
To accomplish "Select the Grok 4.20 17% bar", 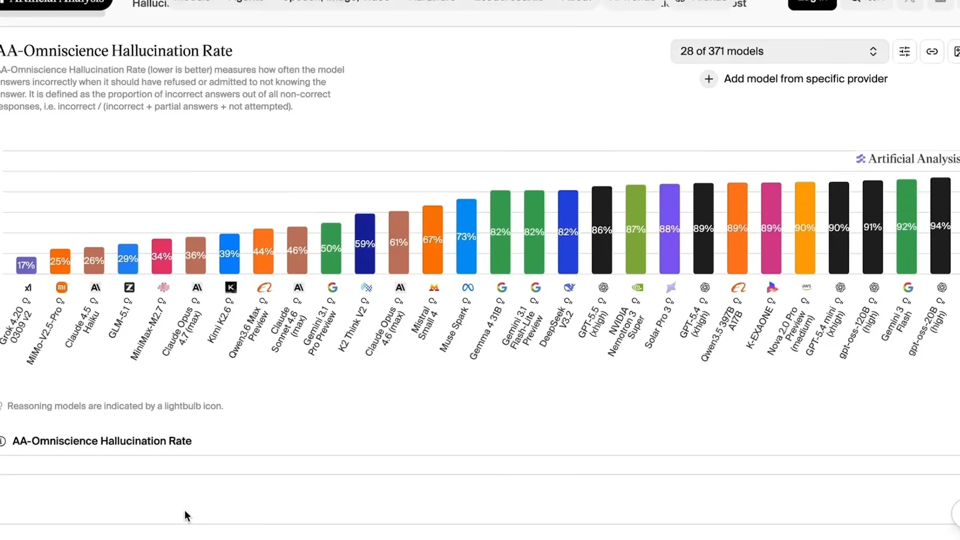I will pos(26,265).
